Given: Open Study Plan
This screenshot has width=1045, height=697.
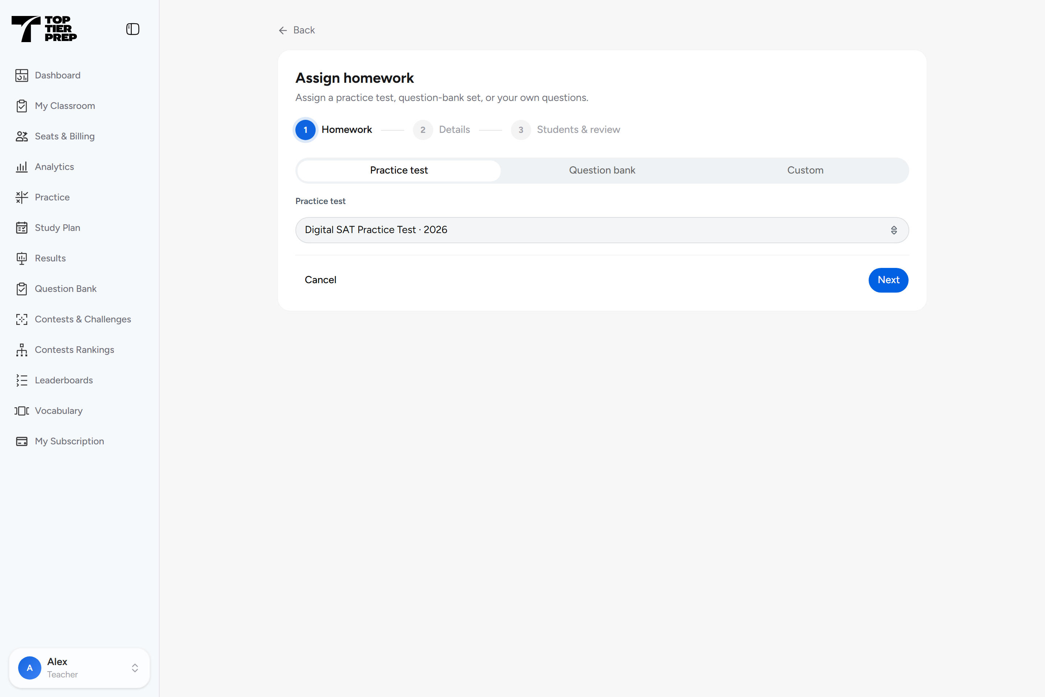Looking at the screenshot, I should pos(58,228).
